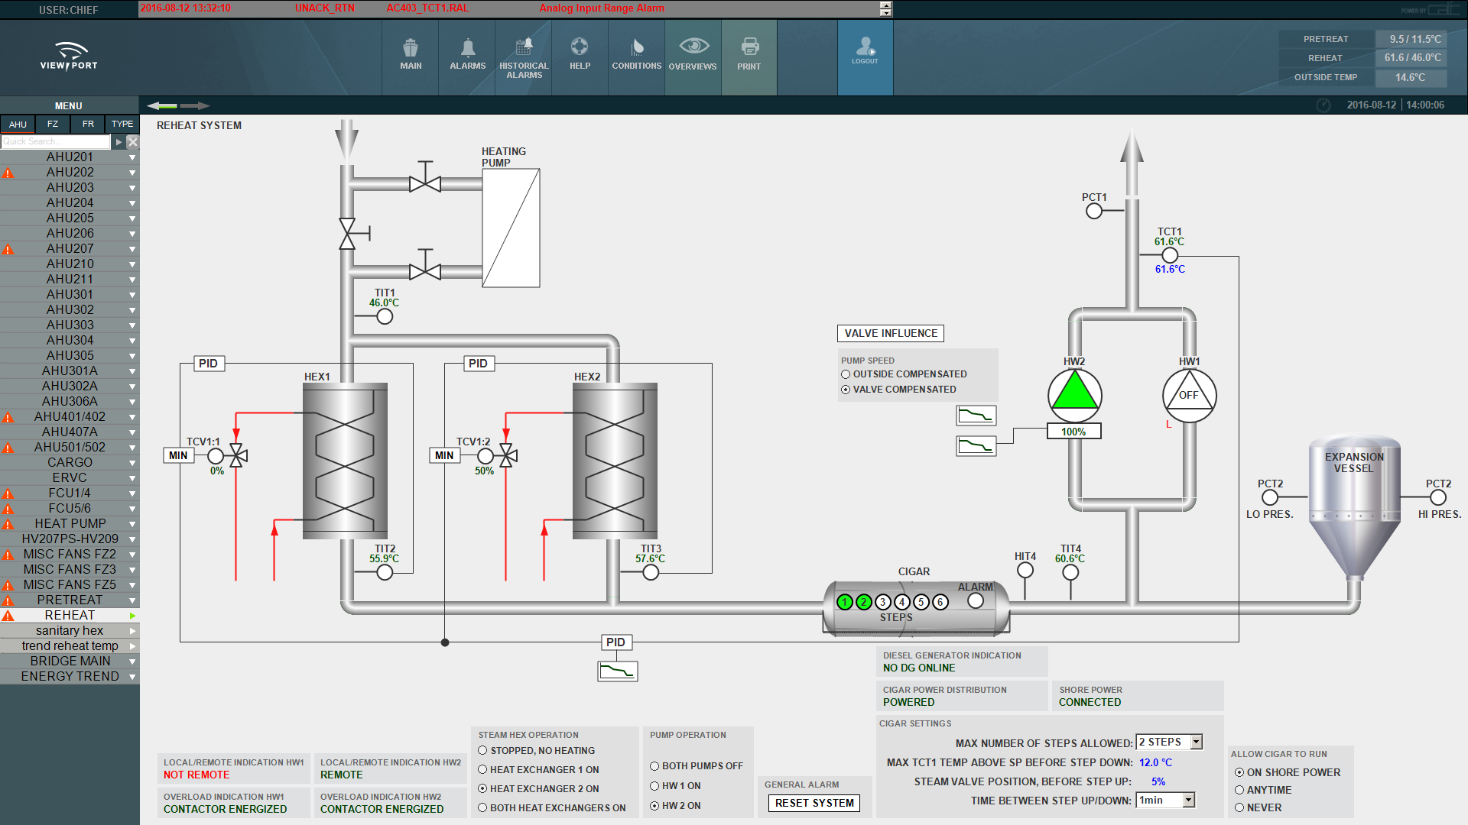
Task: Expand AHU207 menu entry arrow
Action: (132, 249)
